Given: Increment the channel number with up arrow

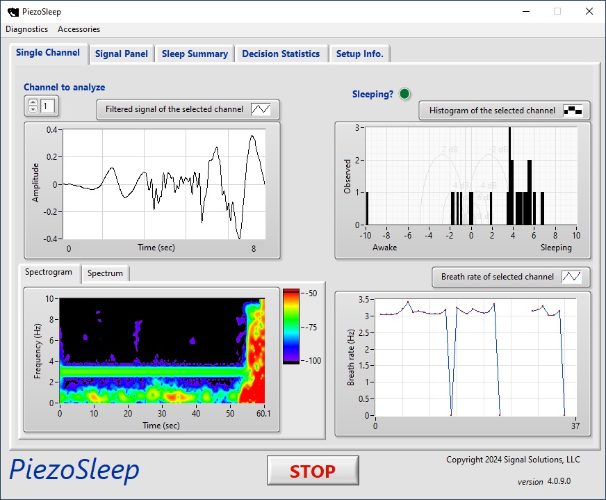Looking at the screenshot, I should point(33,102).
